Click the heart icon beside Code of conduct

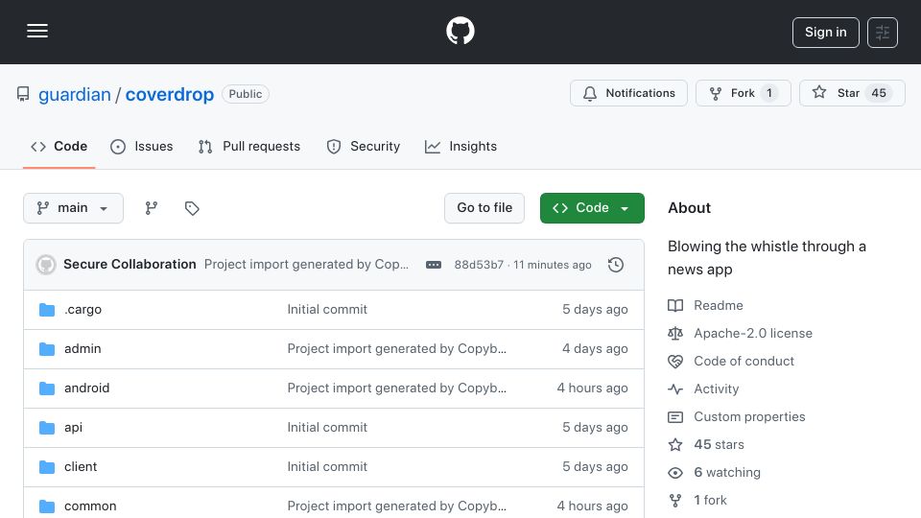(675, 362)
